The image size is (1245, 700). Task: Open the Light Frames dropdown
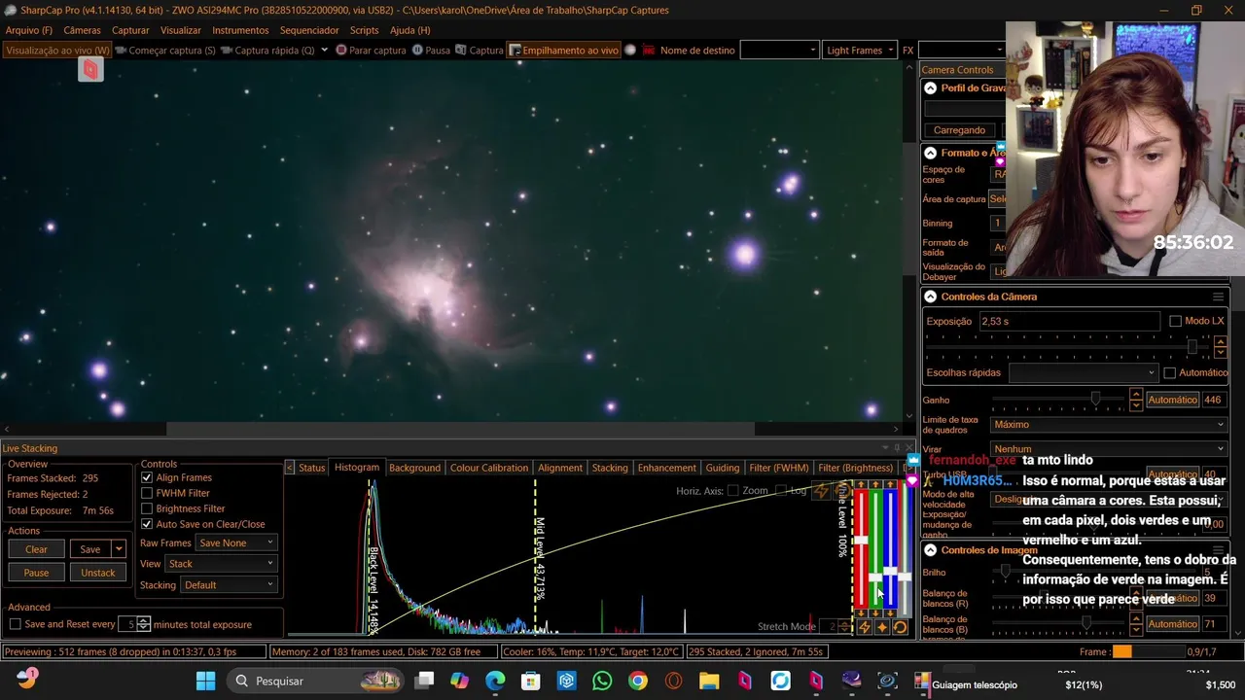(859, 51)
